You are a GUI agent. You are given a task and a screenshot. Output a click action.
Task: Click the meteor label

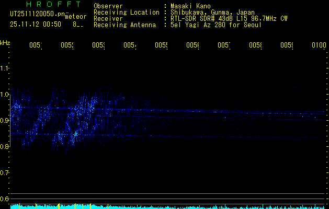click(x=75, y=16)
